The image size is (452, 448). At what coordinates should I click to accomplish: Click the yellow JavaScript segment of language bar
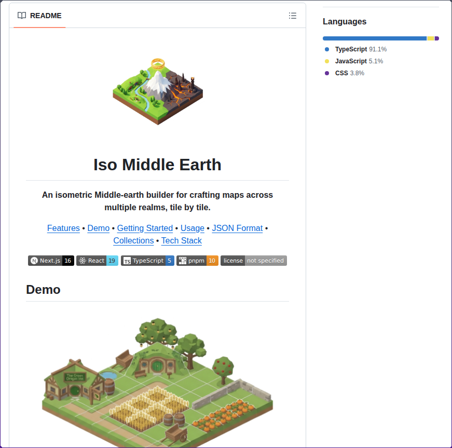click(430, 38)
